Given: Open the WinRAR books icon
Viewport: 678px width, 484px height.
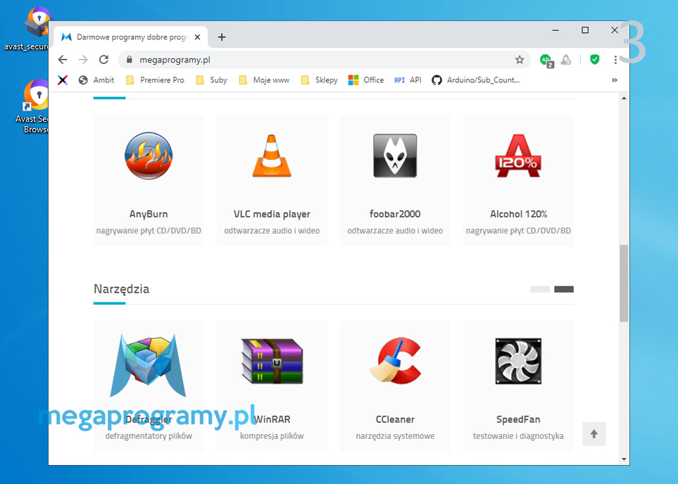Looking at the screenshot, I should (272, 362).
